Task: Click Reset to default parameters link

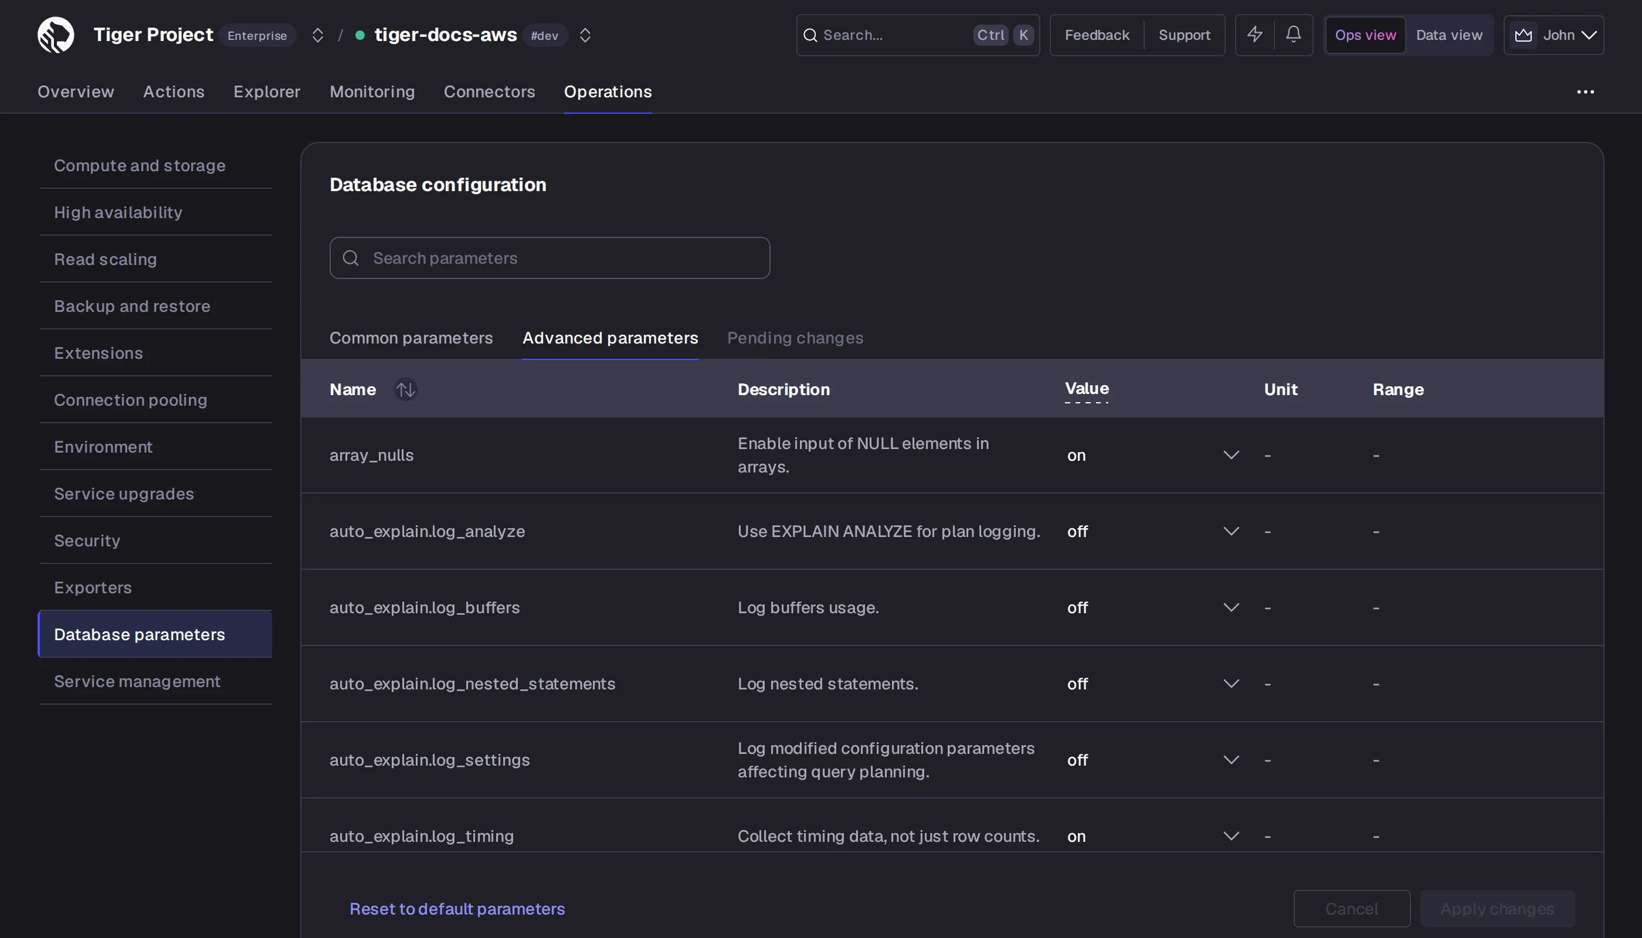Action: pyautogui.click(x=457, y=908)
